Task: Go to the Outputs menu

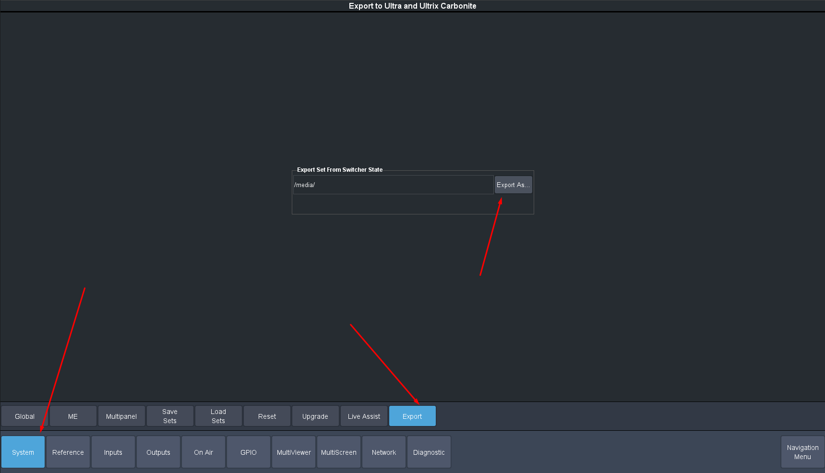Action: (x=158, y=452)
